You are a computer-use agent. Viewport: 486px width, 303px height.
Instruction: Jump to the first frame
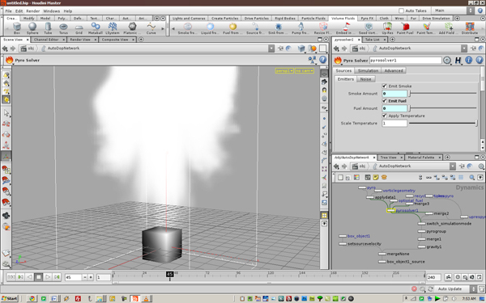(x=11, y=276)
